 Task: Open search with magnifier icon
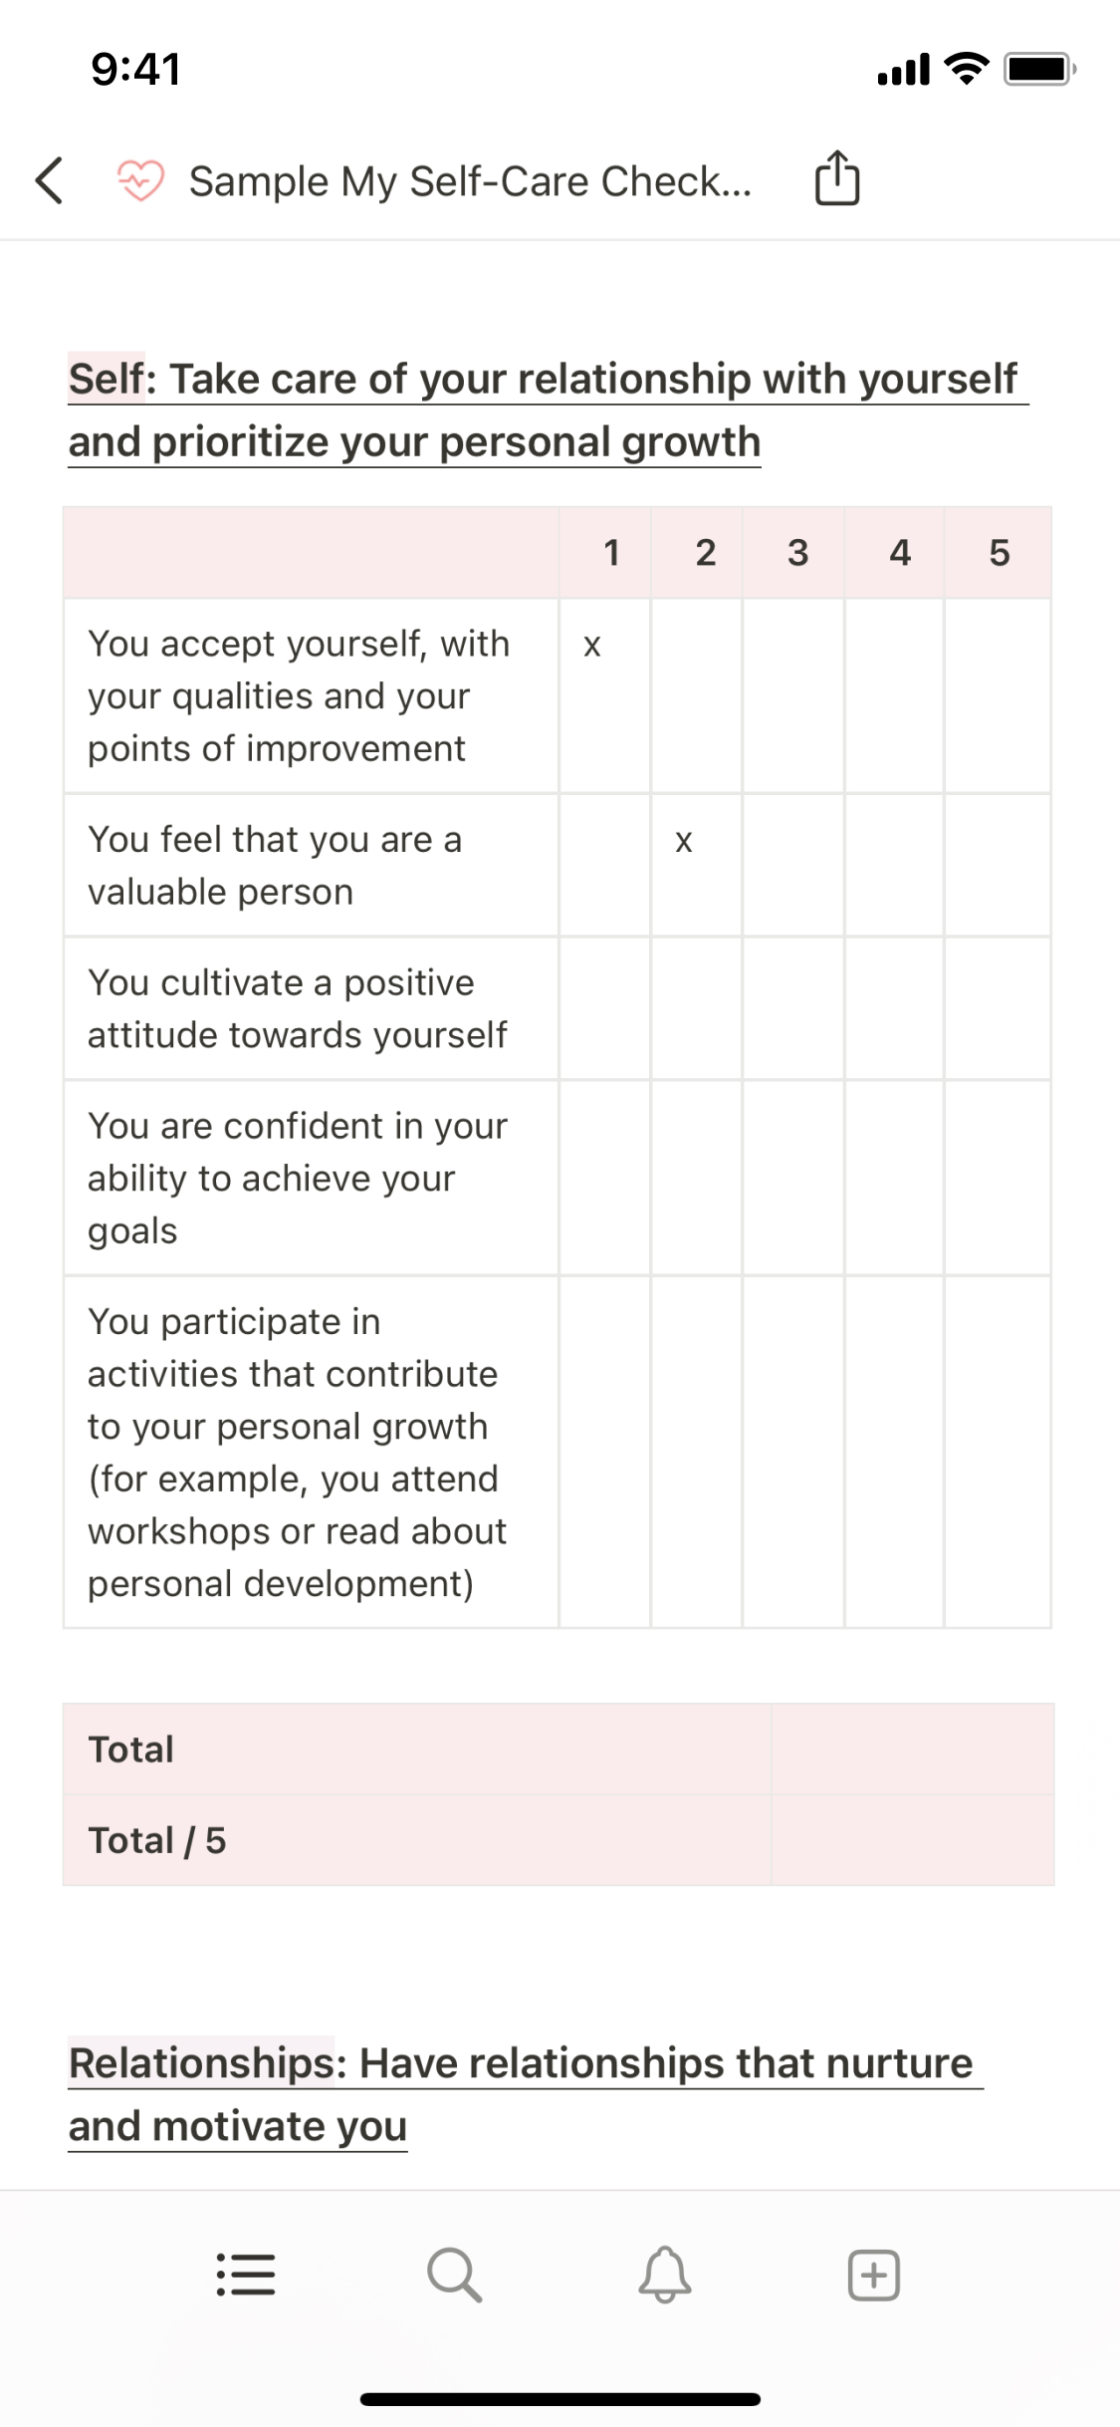[455, 2276]
